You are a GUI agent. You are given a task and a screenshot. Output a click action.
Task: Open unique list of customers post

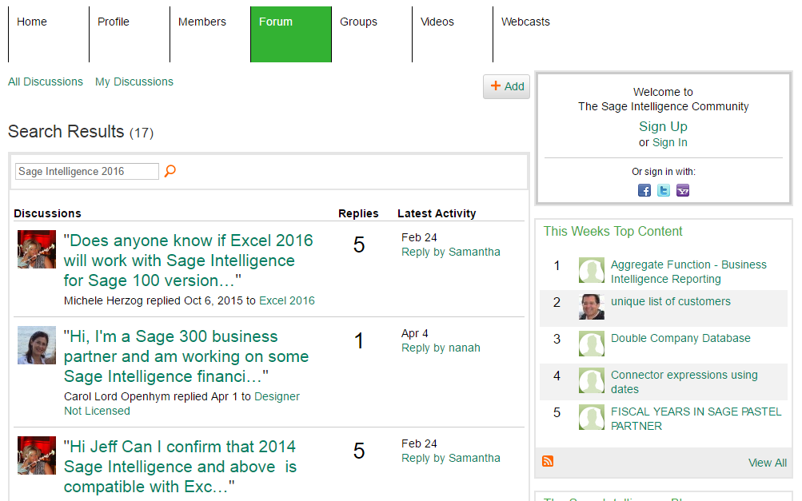click(671, 301)
